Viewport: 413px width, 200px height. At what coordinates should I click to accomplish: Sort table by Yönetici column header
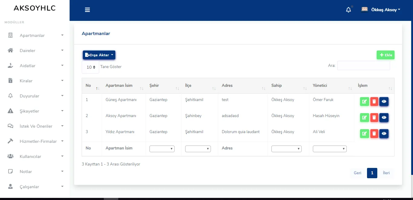[332, 86]
